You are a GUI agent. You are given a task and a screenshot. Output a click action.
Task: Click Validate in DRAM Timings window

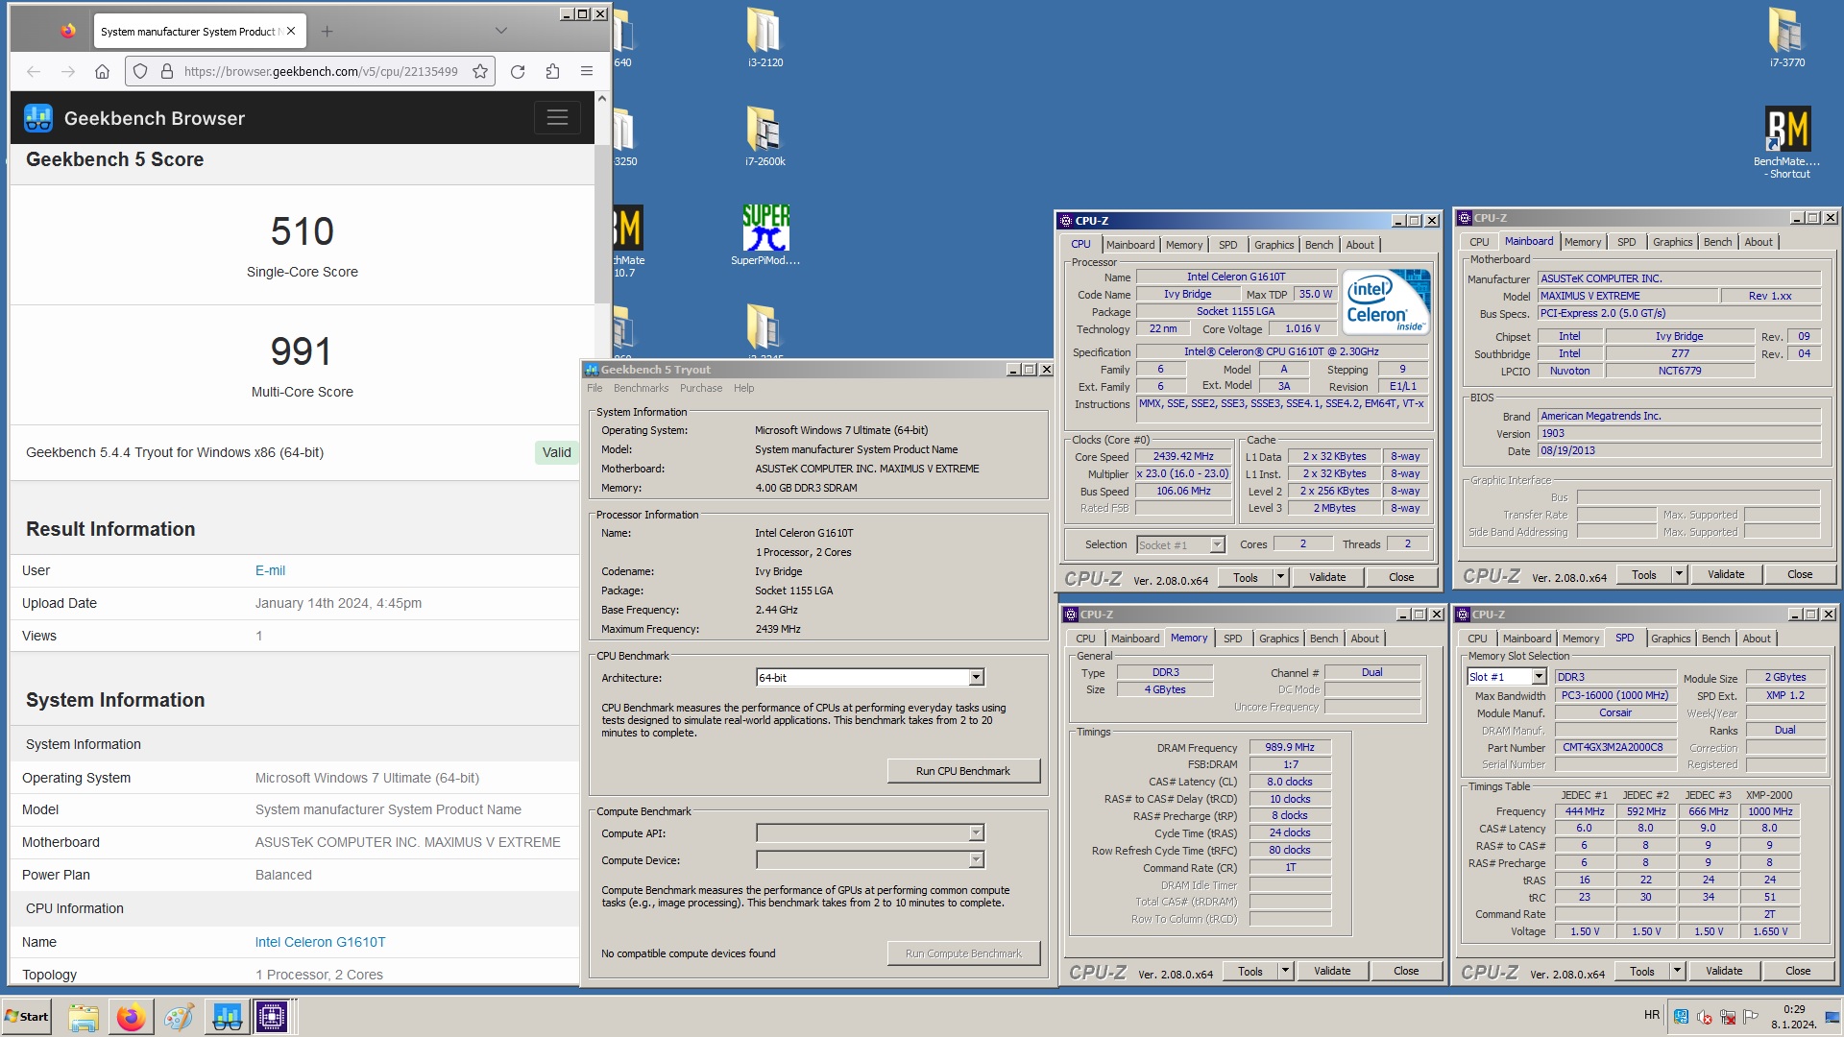click(x=1332, y=971)
